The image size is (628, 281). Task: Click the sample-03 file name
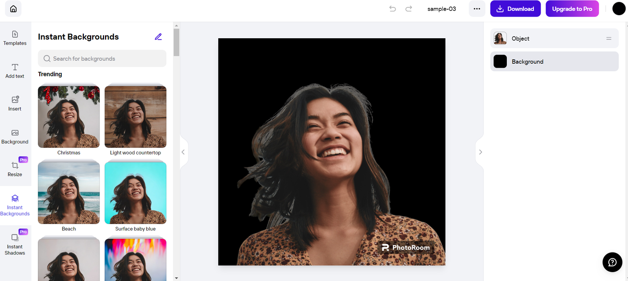442,9
